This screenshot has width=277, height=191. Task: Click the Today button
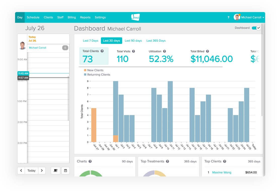(31, 170)
